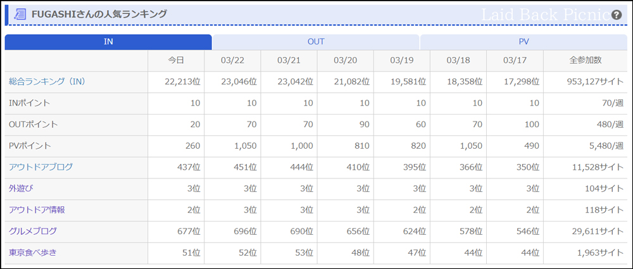633x269 pixels.
Task: Open アウトドア情報 category link
Action: click(x=37, y=210)
